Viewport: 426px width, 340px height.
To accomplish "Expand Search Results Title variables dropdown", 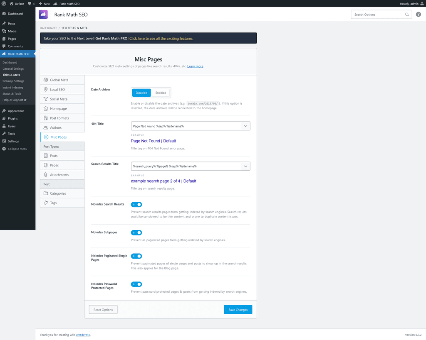I will click(x=245, y=166).
